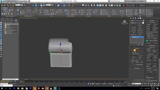Select the Edge constraint radio button
160x90 pixels.
point(152,50)
